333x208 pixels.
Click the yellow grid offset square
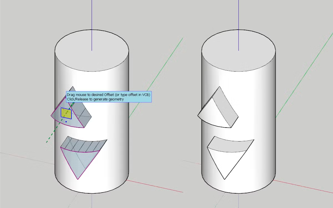[66, 113]
